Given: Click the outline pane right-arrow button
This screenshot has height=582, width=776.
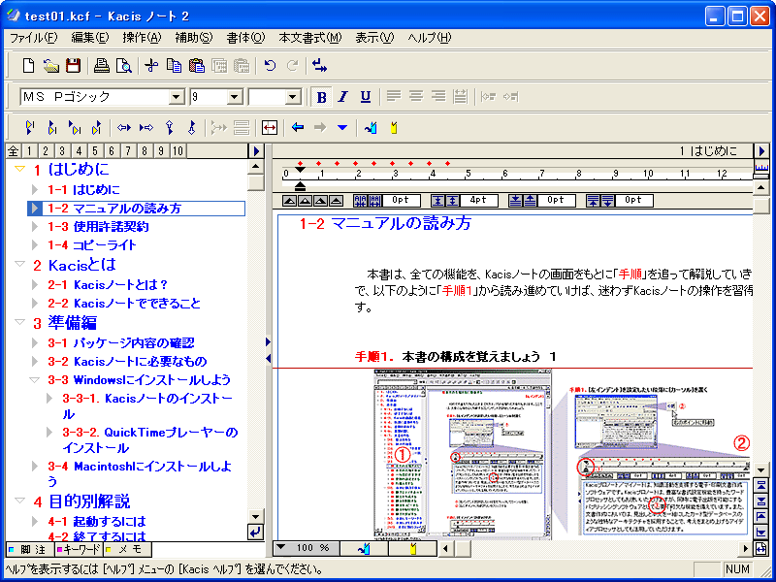Looking at the screenshot, I should [256, 150].
